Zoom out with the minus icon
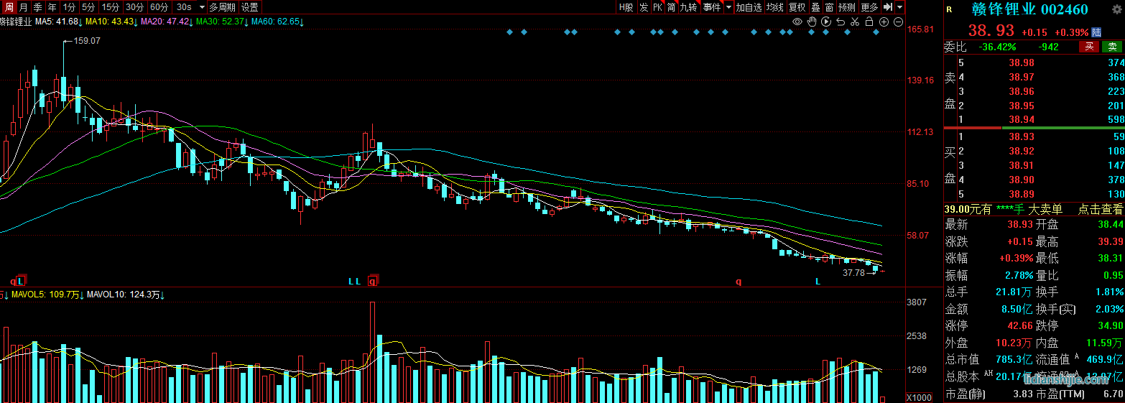The image size is (1125, 403). click(898, 22)
